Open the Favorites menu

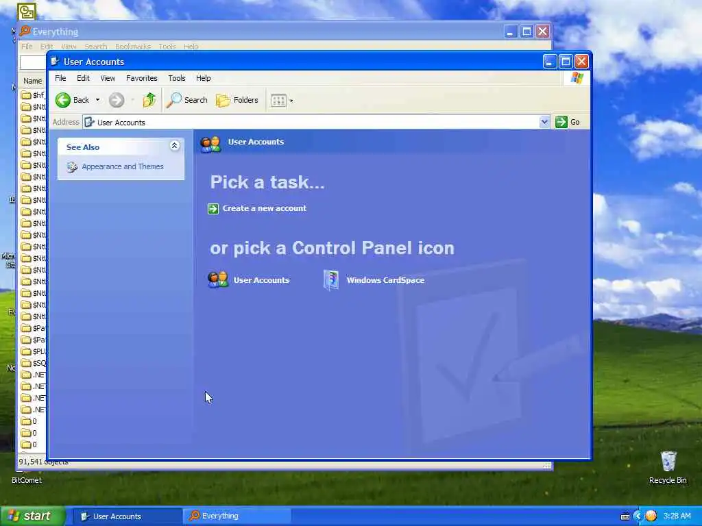[x=141, y=78]
